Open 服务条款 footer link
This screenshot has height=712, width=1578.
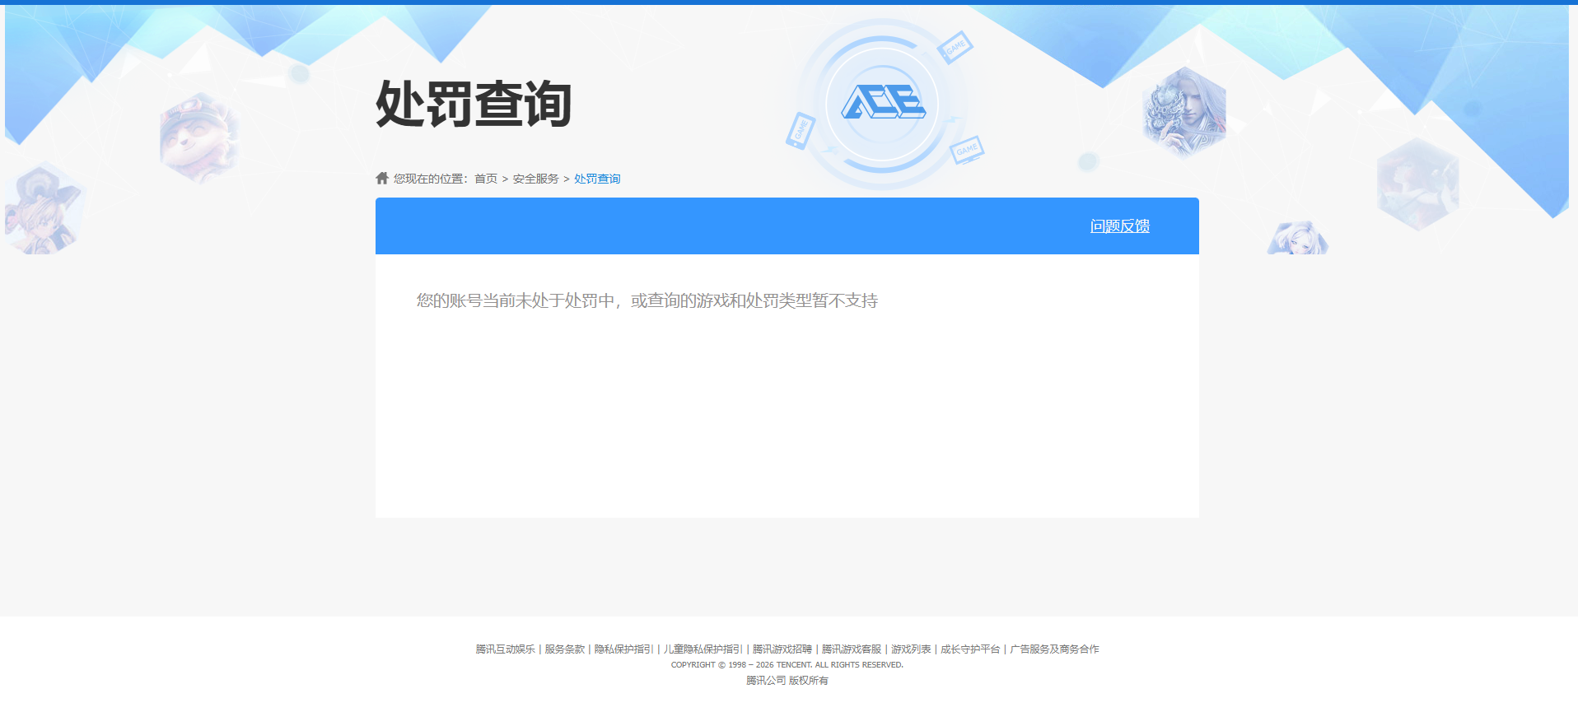point(564,649)
